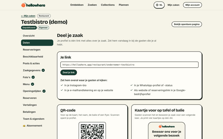Click the Deel je link button
Image resolution: width=223 pixels, height=139 pixels.
(69, 73)
